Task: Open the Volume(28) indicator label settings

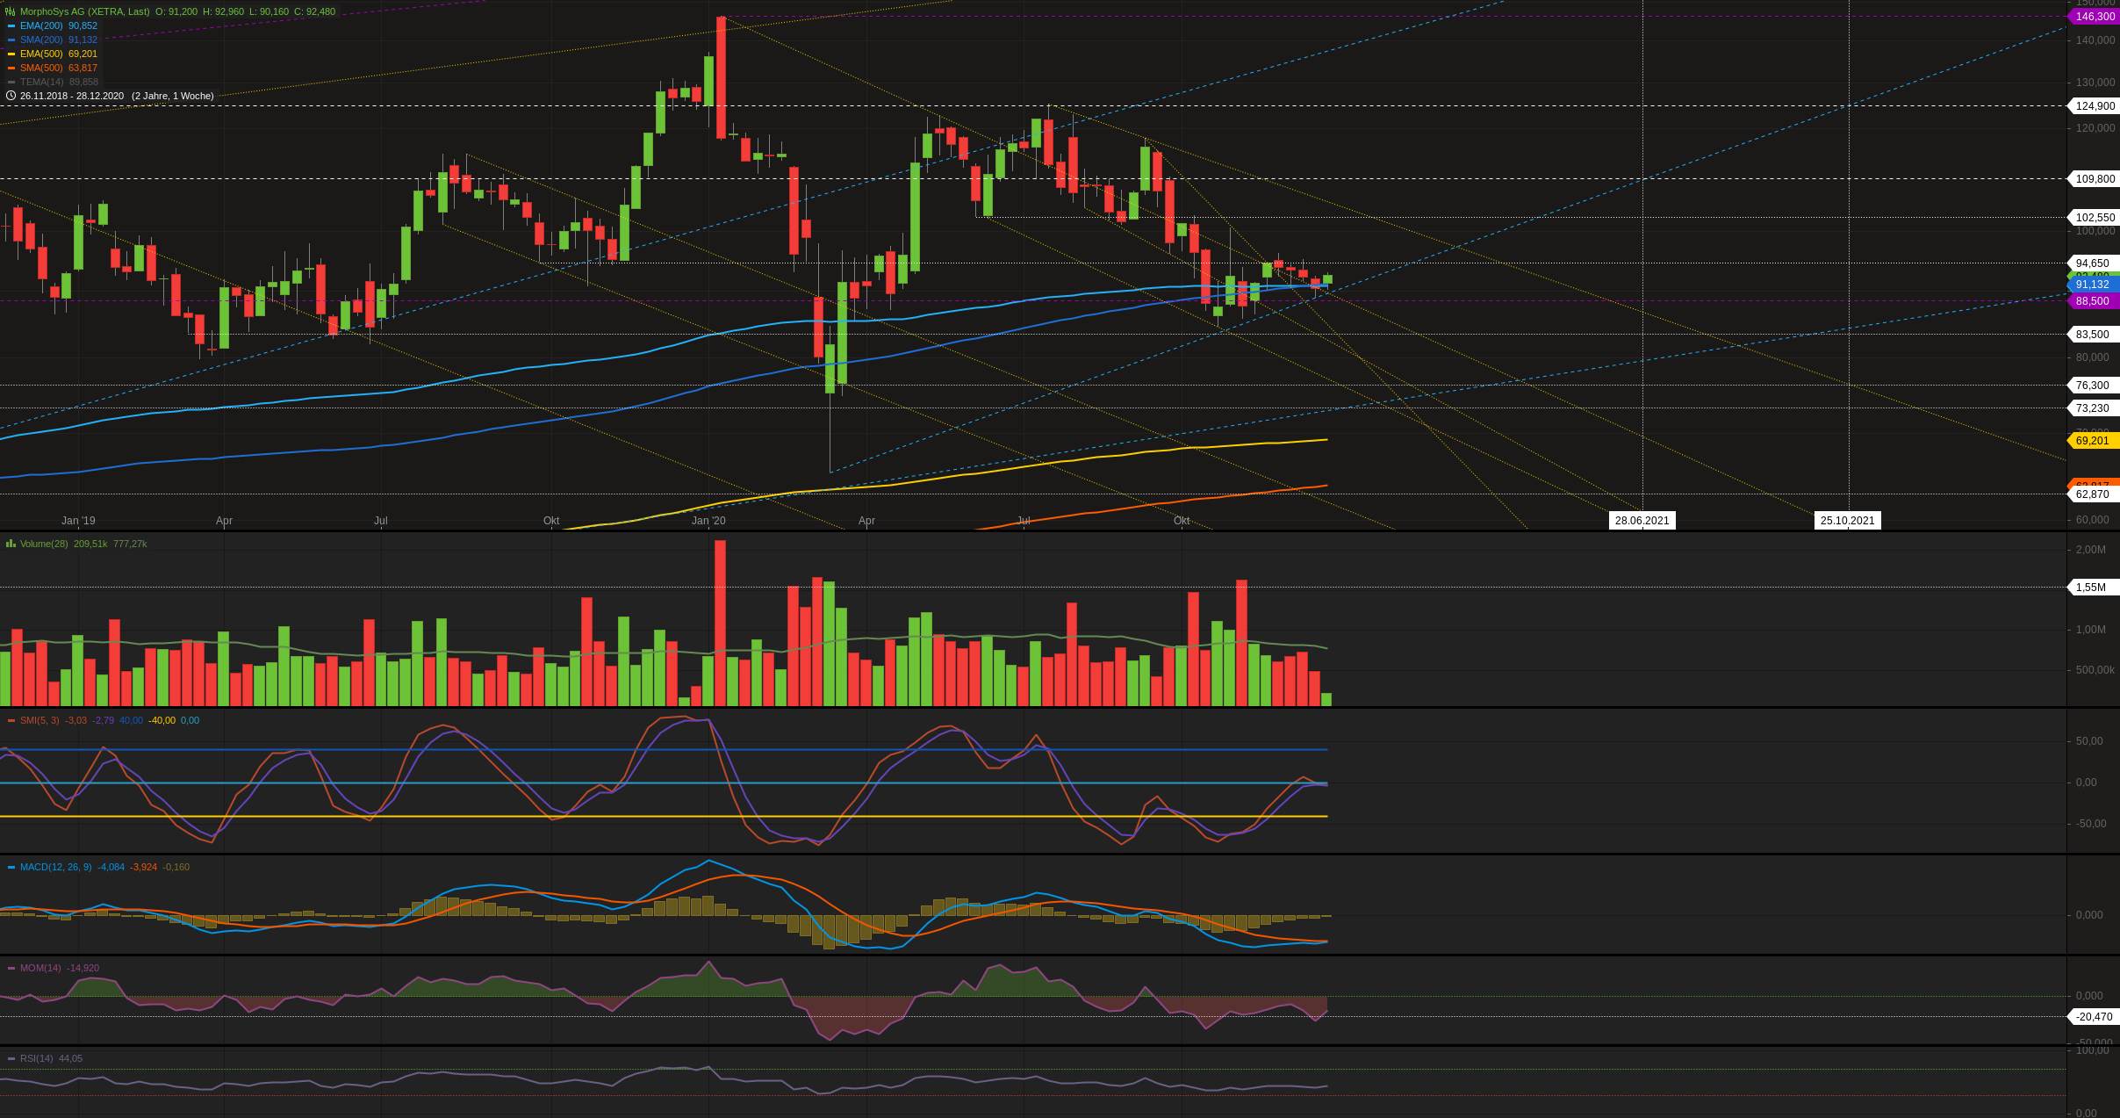Action: point(44,545)
